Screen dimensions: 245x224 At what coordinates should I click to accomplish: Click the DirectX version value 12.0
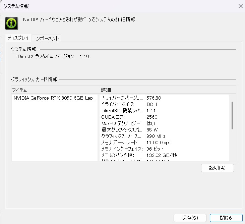84,56
